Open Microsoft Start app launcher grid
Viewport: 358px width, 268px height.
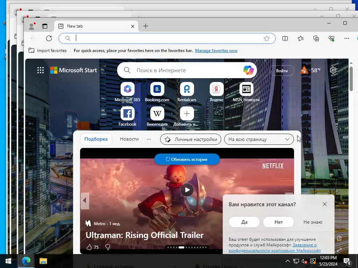[x=41, y=70]
